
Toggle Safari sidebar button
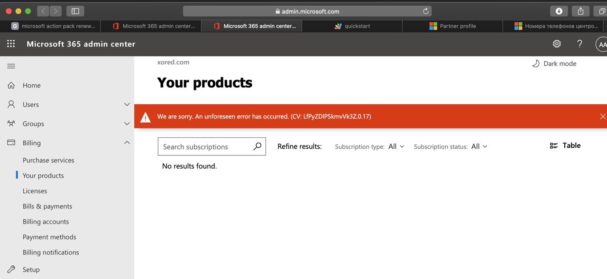coord(75,11)
